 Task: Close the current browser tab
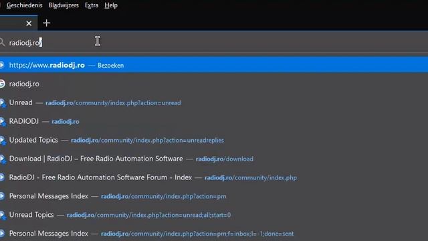tap(29, 23)
